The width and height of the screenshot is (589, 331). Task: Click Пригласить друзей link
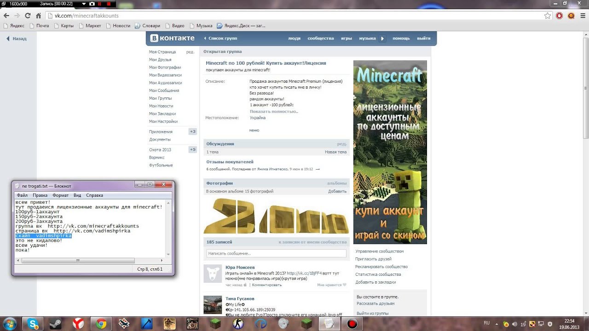pos(373,259)
